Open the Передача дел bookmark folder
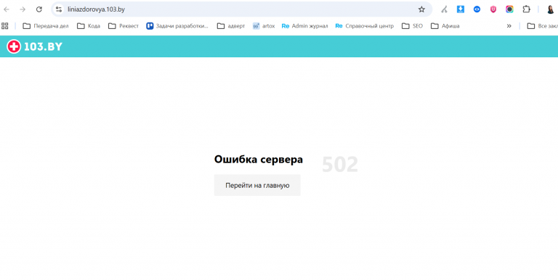558x280 pixels. coord(46,26)
